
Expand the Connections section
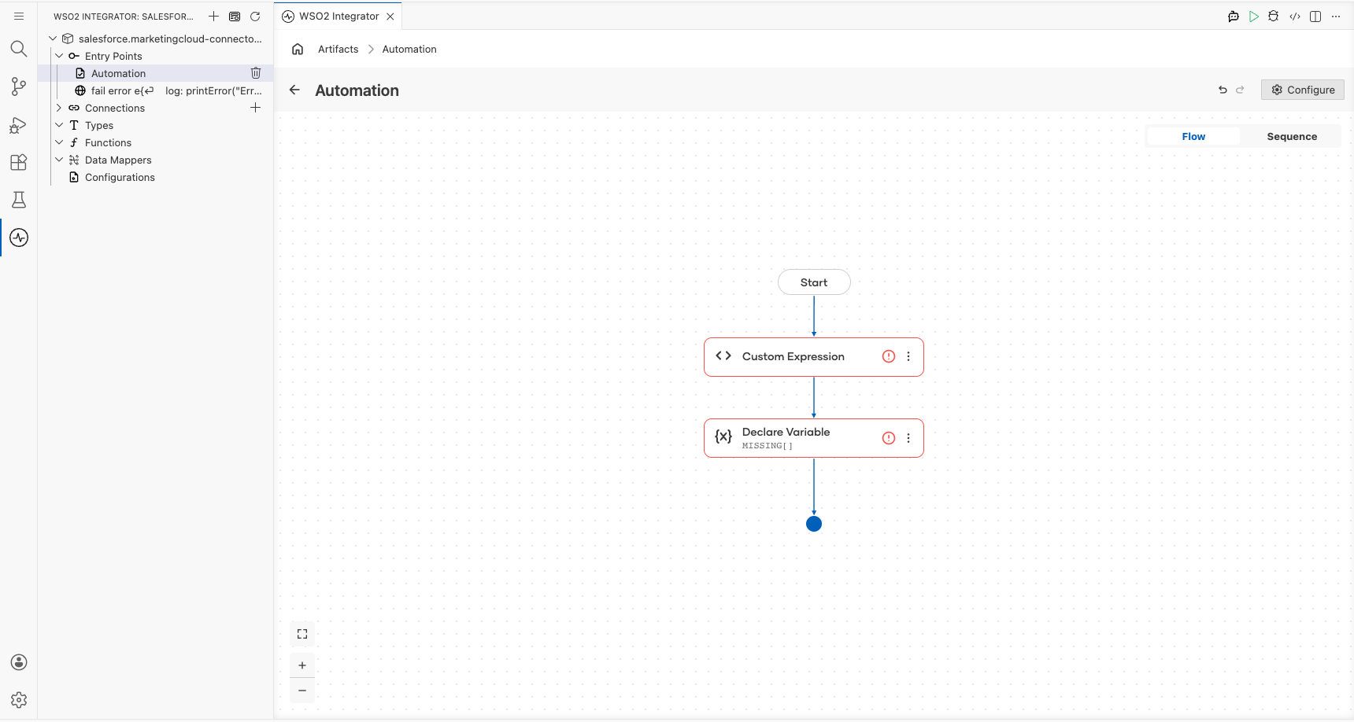pyautogui.click(x=59, y=108)
